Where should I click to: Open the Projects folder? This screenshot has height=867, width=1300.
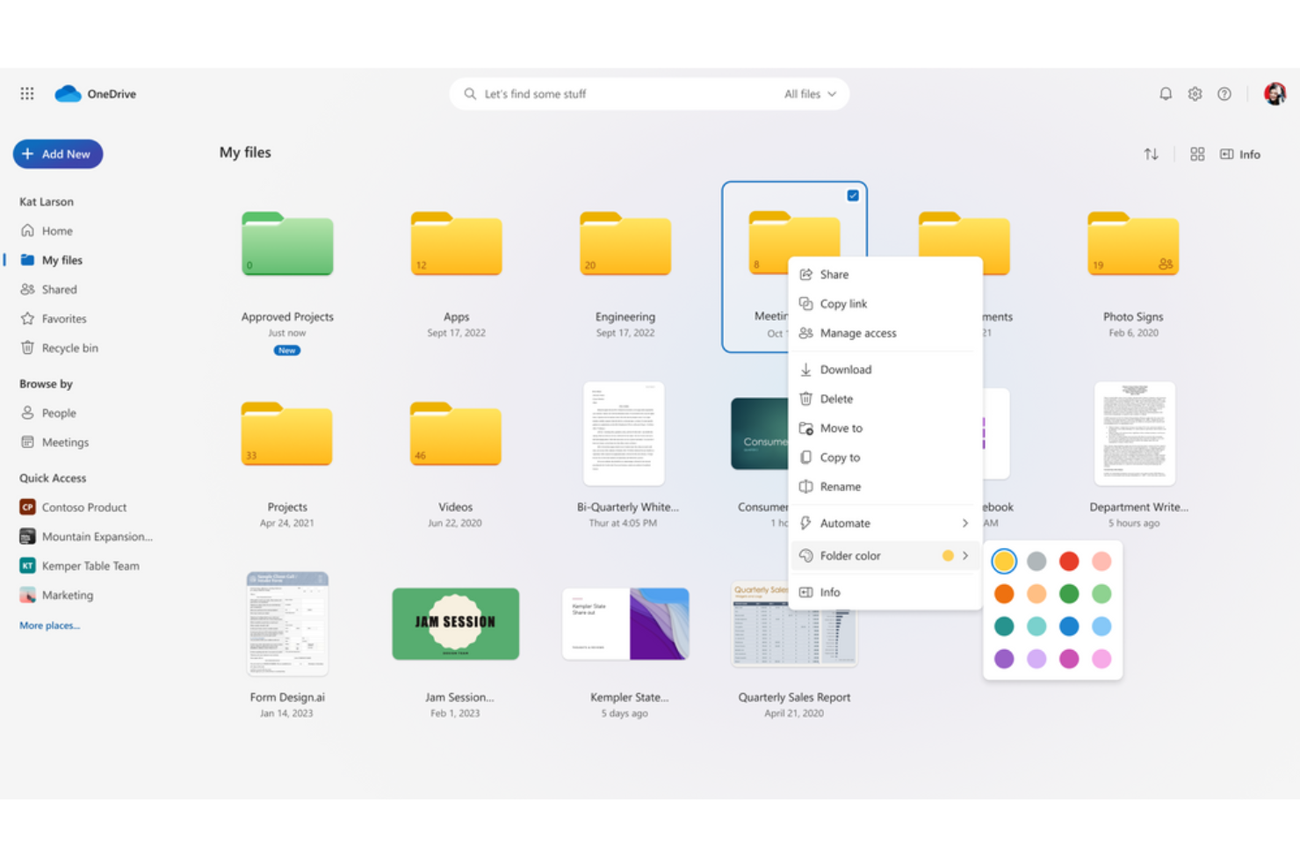click(287, 434)
